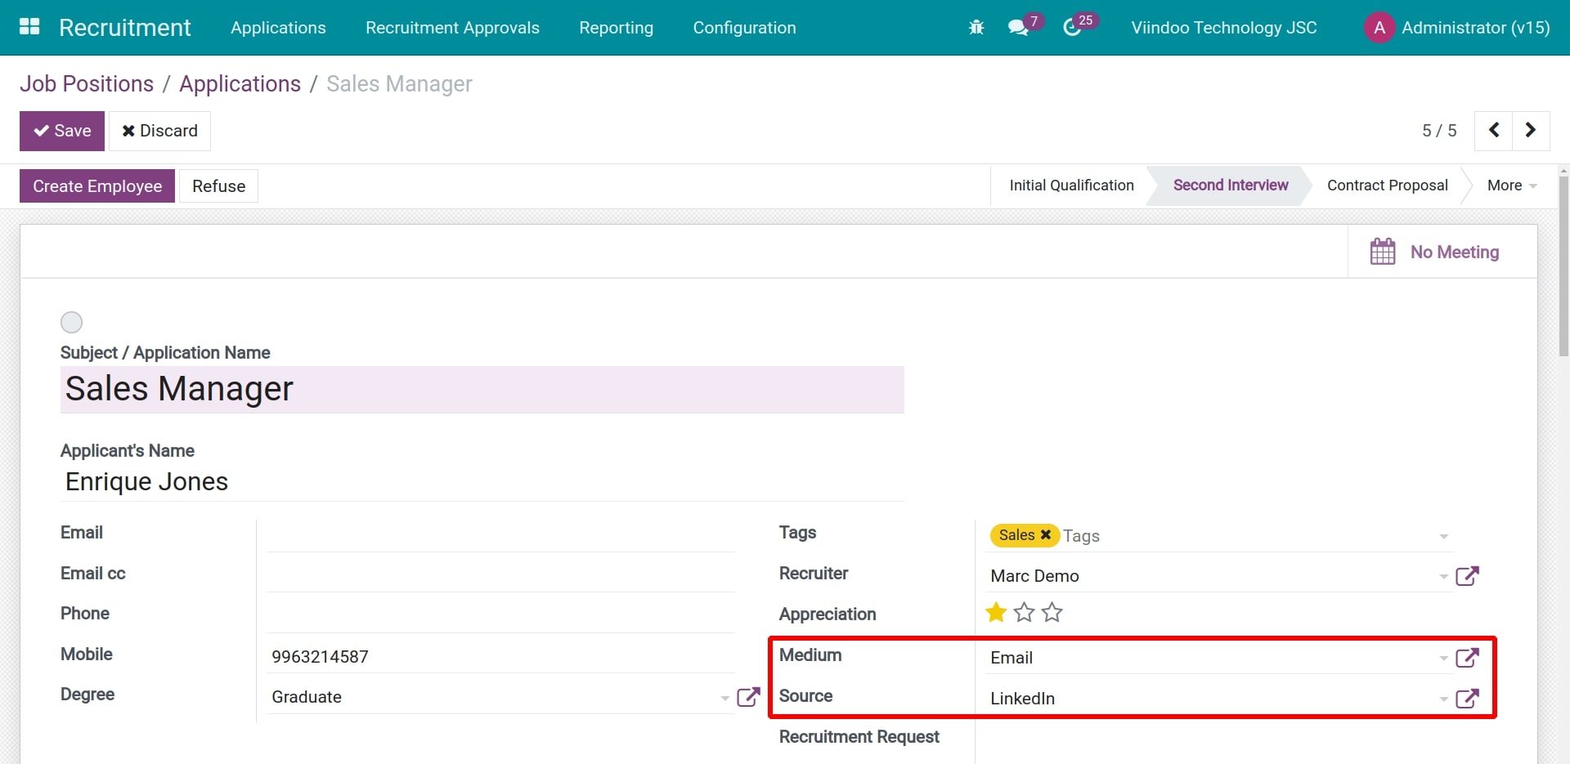1570x764 pixels.
Task: Open Marc Demo record via internal link icon
Action: (x=1469, y=576)
